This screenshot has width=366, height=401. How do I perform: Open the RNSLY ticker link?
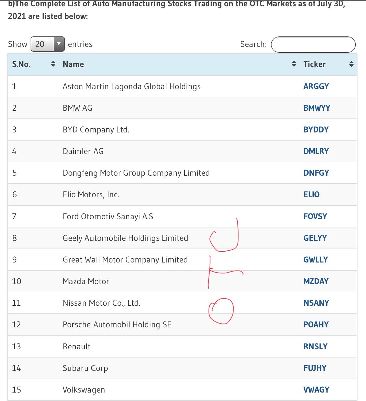tap(316, 347)
